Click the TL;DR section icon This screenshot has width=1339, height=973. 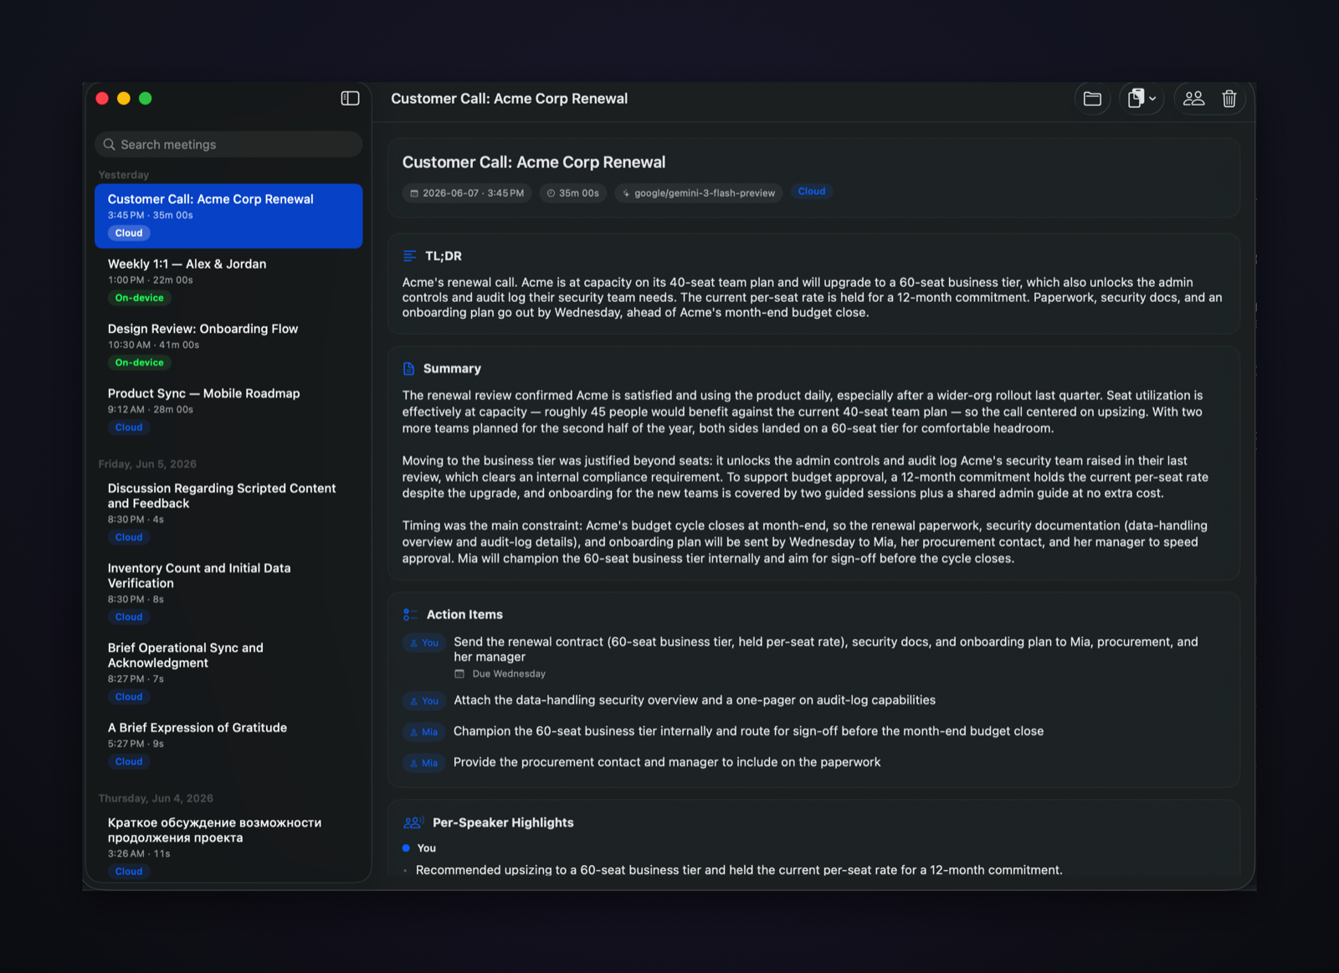click(409, 256)
